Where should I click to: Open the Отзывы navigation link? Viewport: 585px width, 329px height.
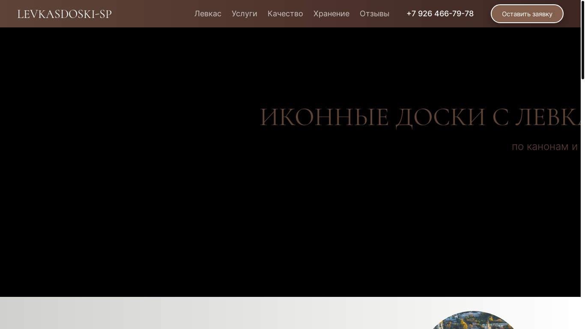[374, 14]
